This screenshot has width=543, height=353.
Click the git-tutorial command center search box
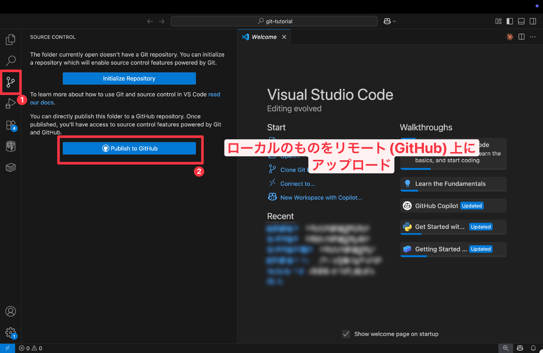tap(274, 21)
